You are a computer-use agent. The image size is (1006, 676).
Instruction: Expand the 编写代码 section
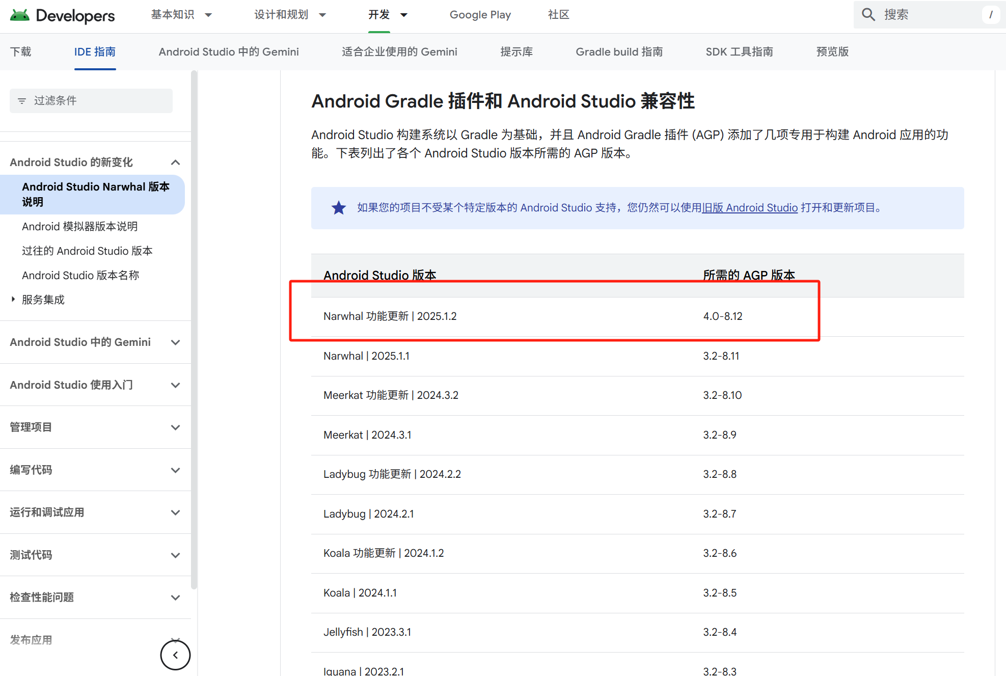(175, 470)
